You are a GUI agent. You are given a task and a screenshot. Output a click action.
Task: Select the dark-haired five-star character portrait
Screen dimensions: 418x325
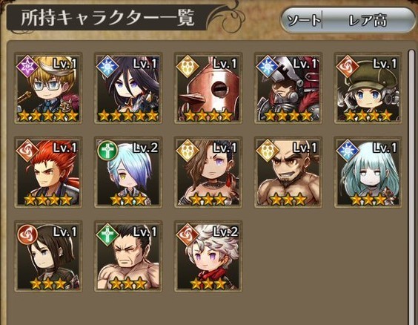point(128,88)
